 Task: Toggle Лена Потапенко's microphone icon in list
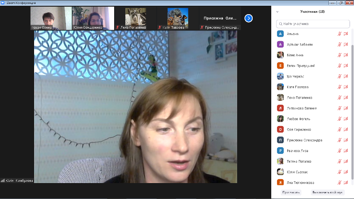339,97
